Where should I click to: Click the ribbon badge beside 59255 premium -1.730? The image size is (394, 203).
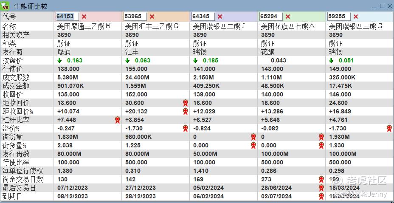(389, 128)
